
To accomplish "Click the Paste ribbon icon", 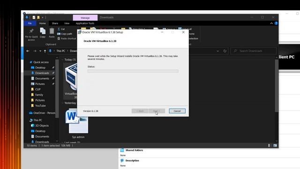I will click(52, 31).
